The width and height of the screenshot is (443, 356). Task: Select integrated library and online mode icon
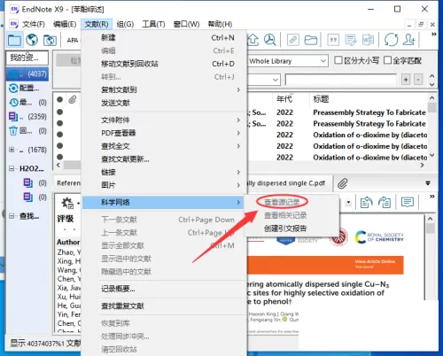click(50, 40)
